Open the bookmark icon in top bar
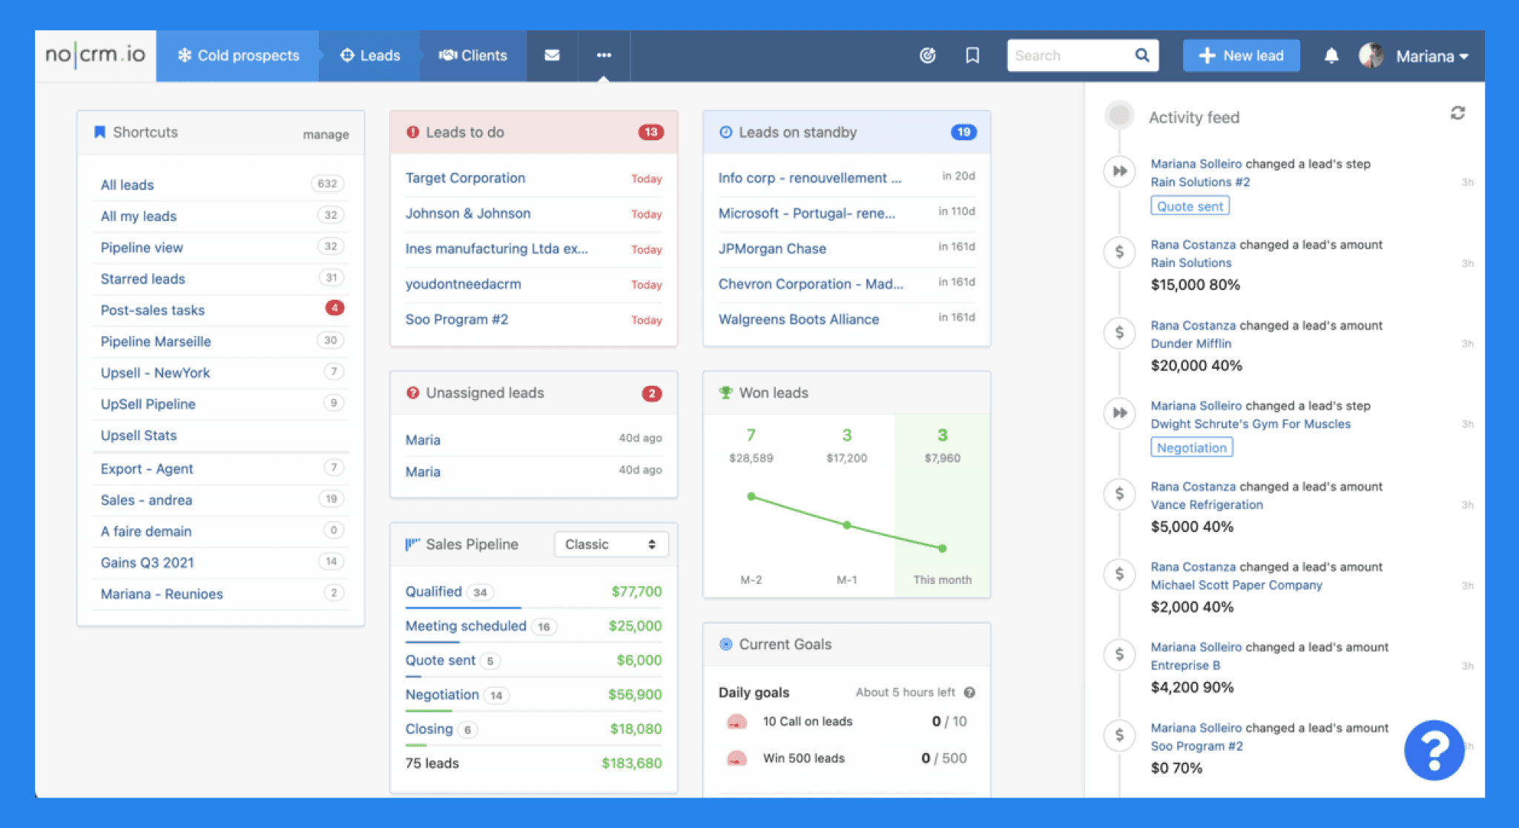Image resolution: width=1519 pixels, height=828 pixels. point(972,56)
